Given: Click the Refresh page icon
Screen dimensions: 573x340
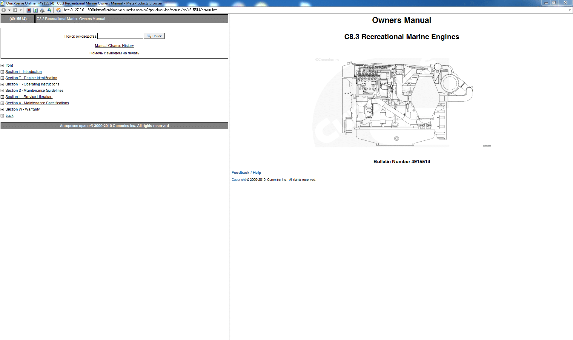Looking at the screenshot, I should [x=35, y=10].
